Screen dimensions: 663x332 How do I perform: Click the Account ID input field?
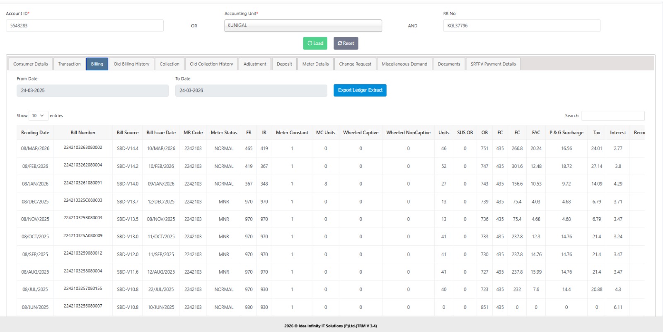click(85, 26)
